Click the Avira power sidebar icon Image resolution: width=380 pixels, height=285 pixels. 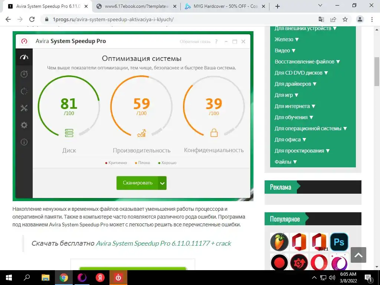pyautogui.click(x=24, y=91)
